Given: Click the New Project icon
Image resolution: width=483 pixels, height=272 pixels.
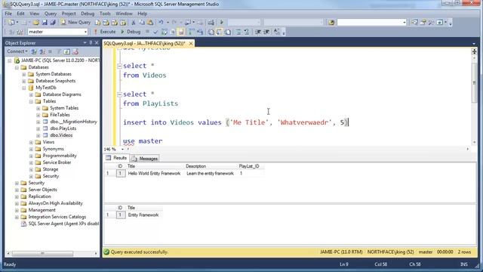Looking at the screenshot, I should pos(11,22).
